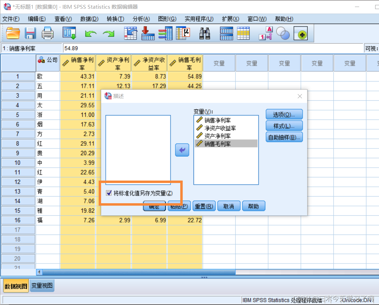379x305 pixels.
Task: Click the SPSS icon in the Describe dialog title
Action: [x=108, y=96]
